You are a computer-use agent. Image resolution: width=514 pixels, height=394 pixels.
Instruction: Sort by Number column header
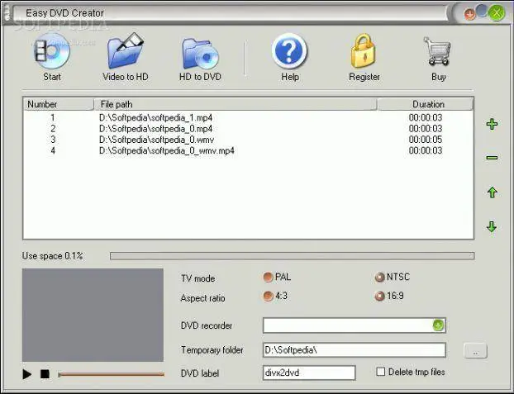click(x=59, y=104)
